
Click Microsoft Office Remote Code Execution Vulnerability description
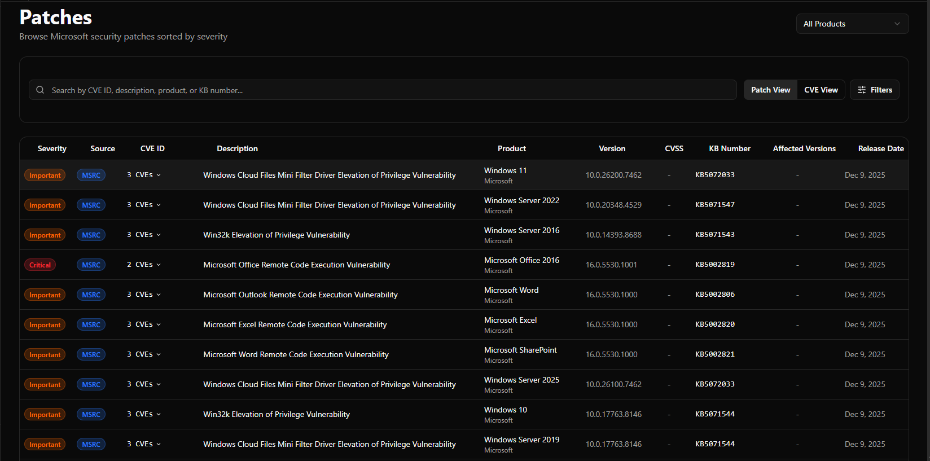pyautogui.click(x=296, y=265)
